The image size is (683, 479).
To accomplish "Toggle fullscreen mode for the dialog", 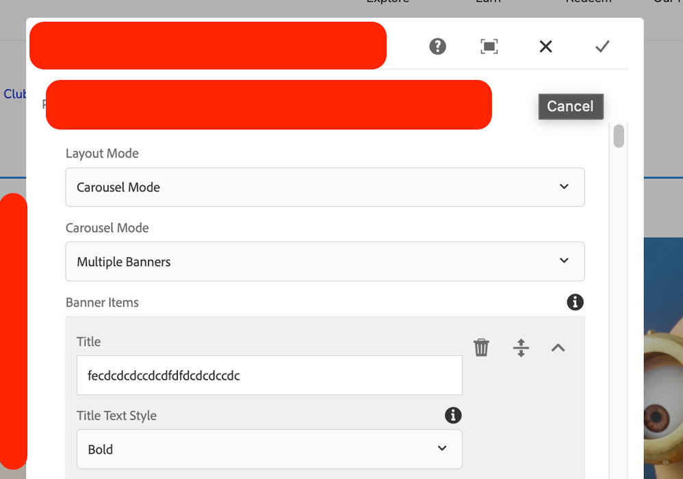I will 489,47.
